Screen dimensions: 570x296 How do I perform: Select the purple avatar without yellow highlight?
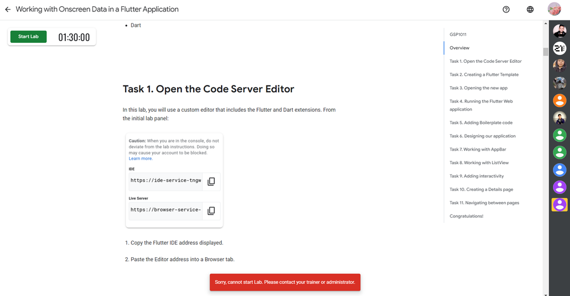pyautogui.click(x=560, y=188)
